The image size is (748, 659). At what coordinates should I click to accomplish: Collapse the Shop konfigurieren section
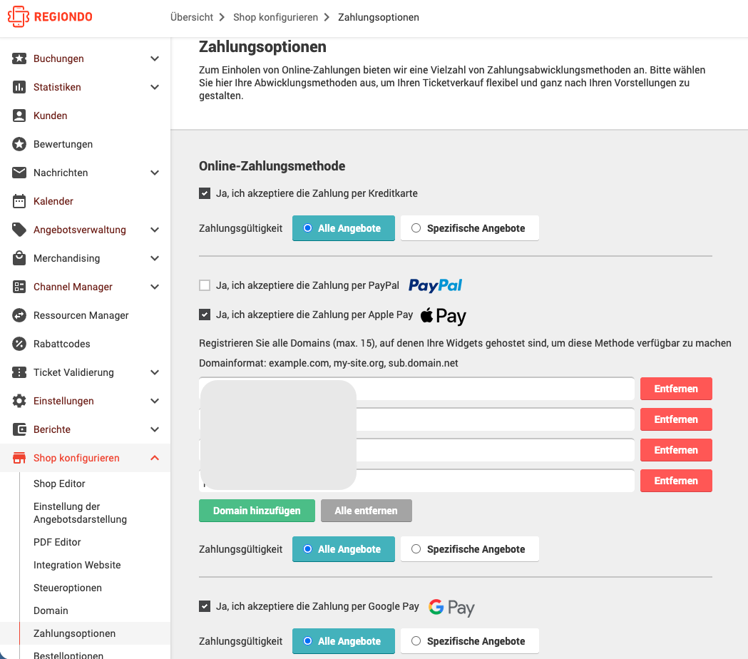[x=155, y=458]
